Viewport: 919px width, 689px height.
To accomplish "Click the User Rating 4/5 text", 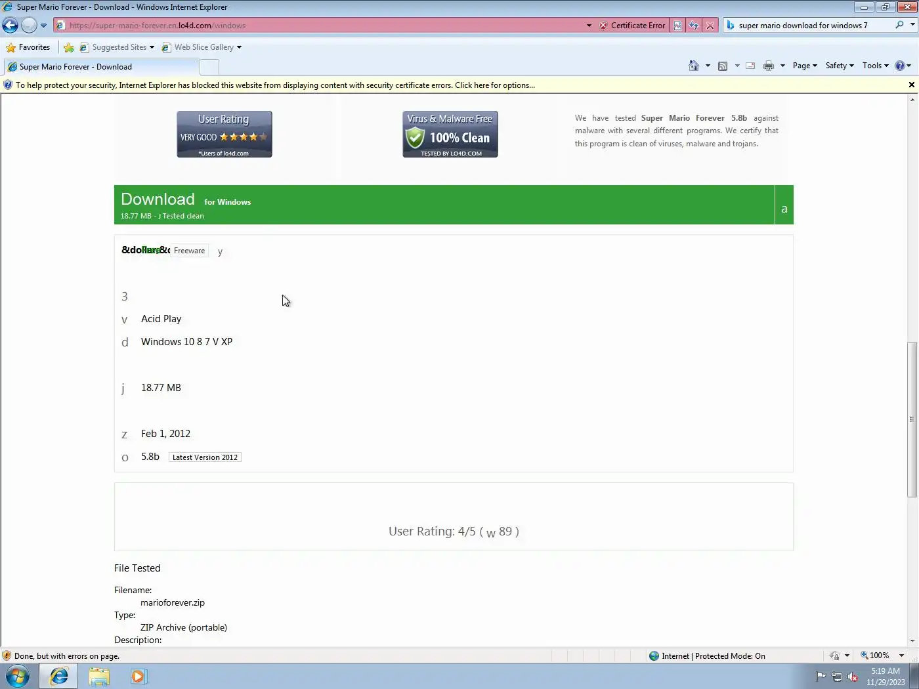I will tap(454, 532).
